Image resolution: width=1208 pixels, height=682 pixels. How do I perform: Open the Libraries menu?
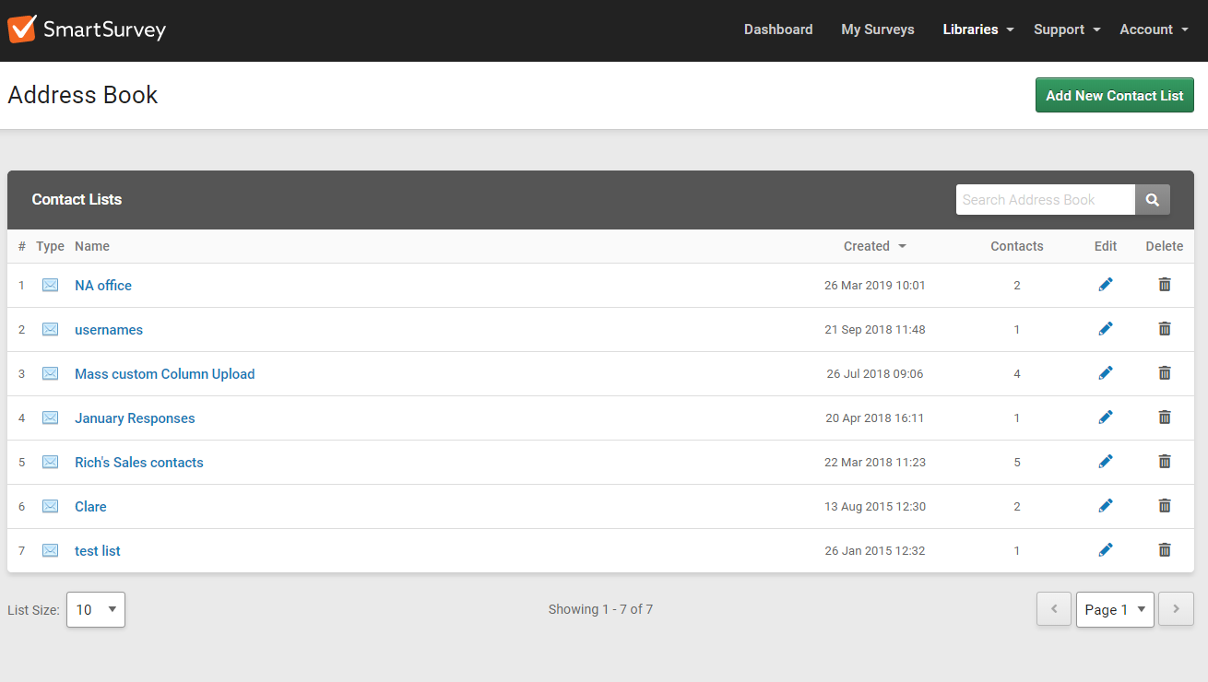coord(977,29)
